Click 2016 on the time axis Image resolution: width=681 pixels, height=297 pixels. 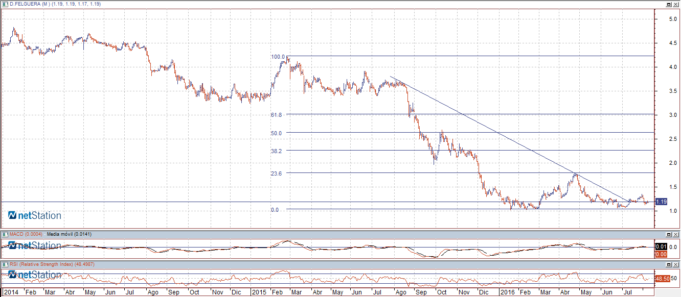tap(508, 292)
